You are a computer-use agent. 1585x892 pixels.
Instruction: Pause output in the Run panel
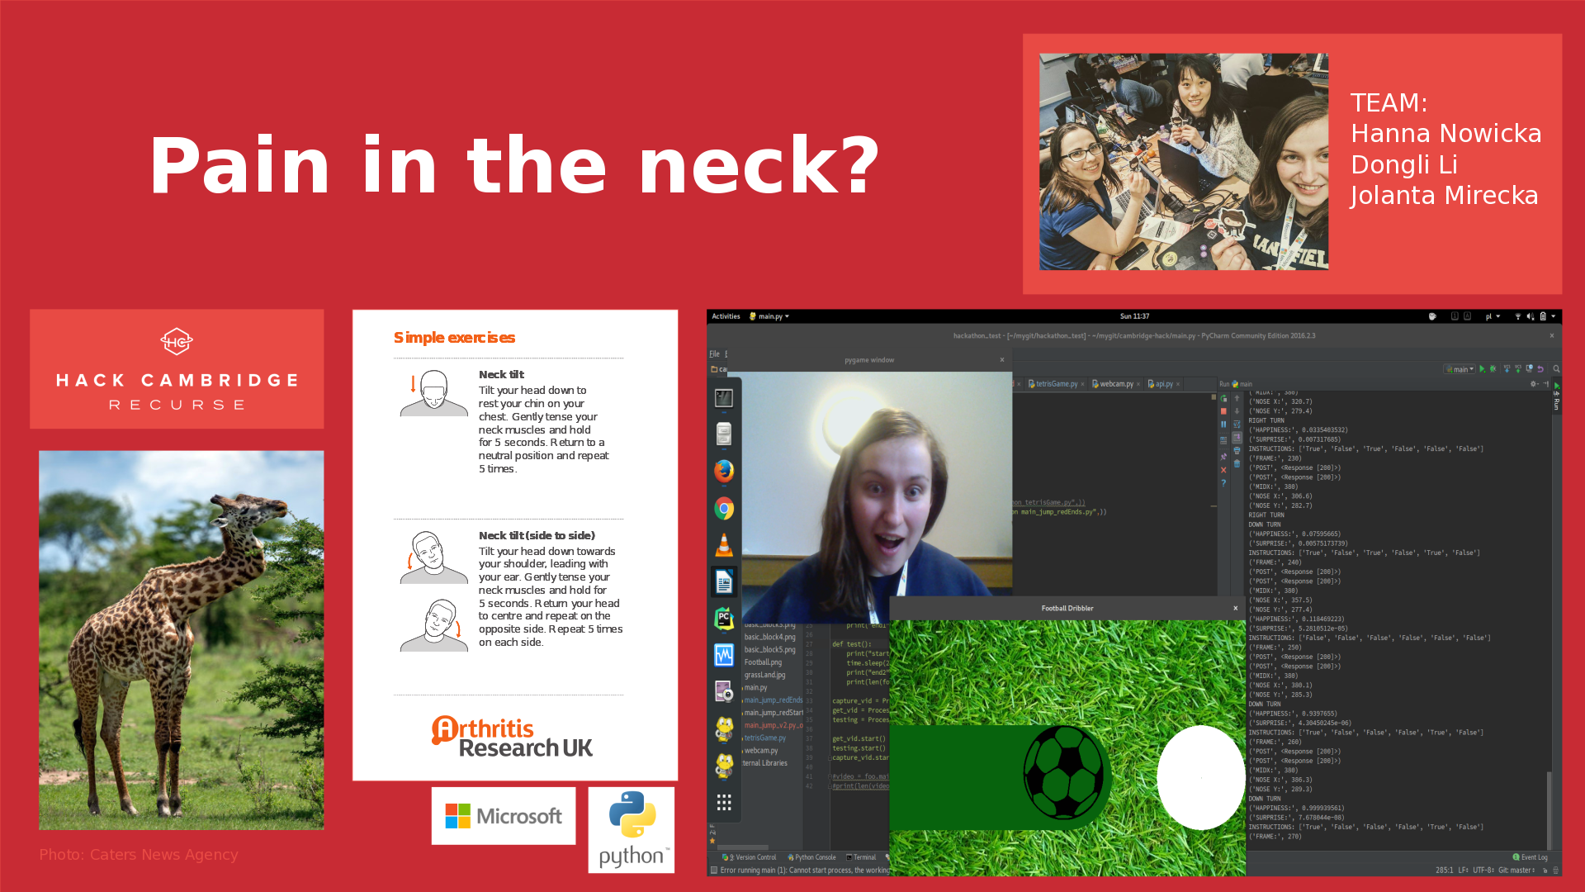[1223, 425]
